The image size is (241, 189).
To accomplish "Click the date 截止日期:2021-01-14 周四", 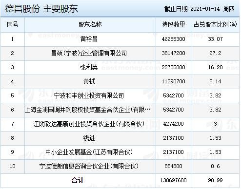I will point(199,9).
